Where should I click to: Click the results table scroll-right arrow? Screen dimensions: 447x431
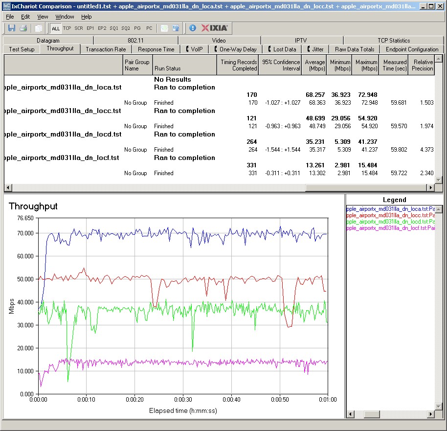pos(430,187)
